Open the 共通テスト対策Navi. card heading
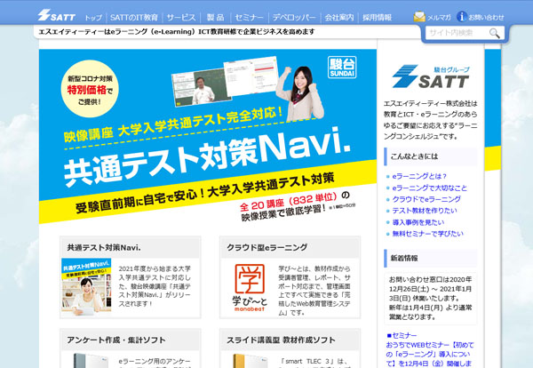The height and width of the screenshot is (368, 533). [x=104, y=248]
